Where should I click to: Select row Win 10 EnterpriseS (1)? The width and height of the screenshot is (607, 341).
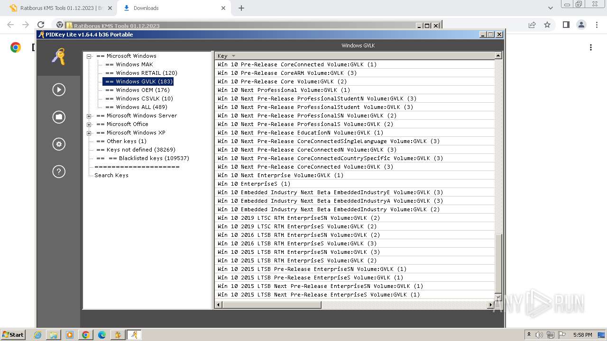pos(355,184)
